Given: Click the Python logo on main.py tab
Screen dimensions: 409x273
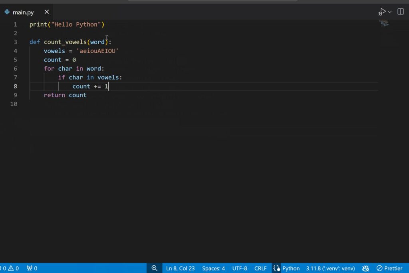Looking at the screenshot, I should tap(7, 12).
